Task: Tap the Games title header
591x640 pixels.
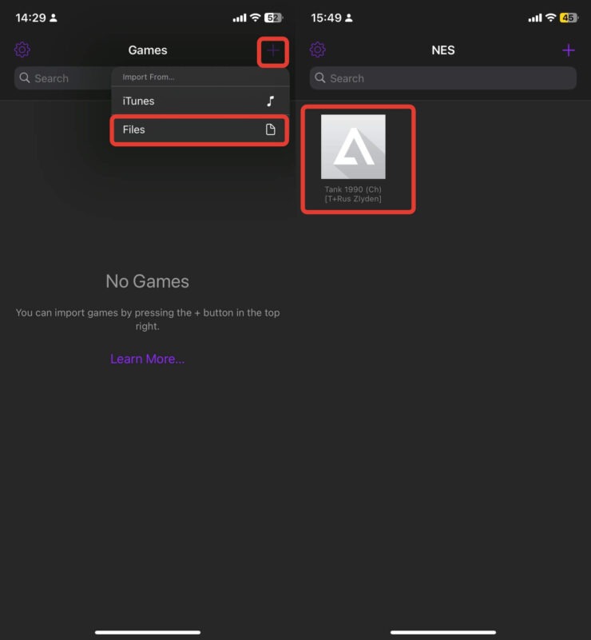Action: [148, 50]
